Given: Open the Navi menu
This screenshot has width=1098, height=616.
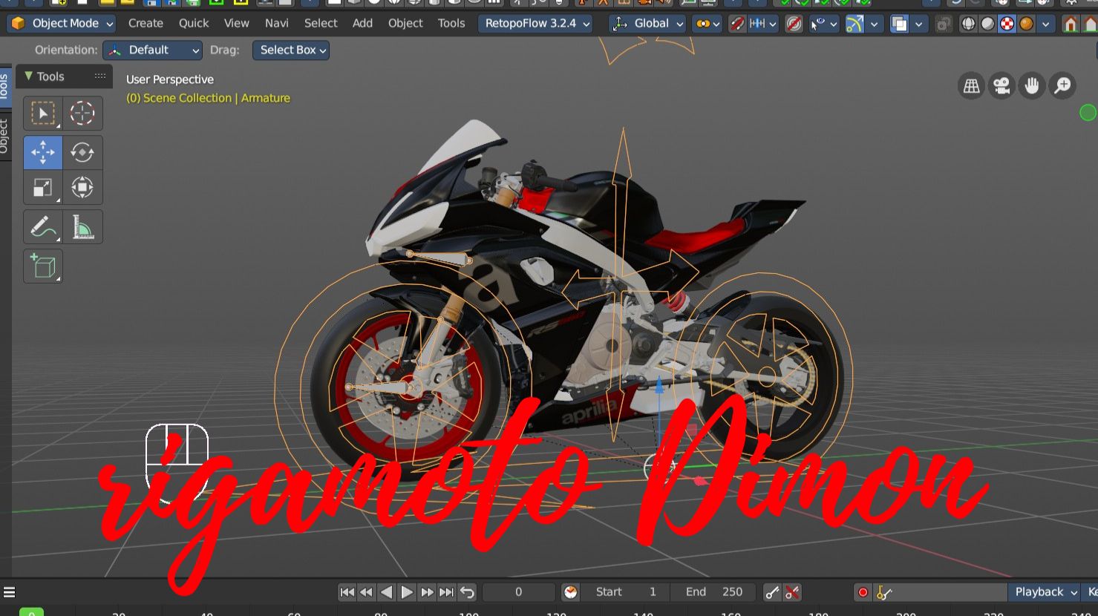Looking at the screenshot, I should (x=277, y=24).
